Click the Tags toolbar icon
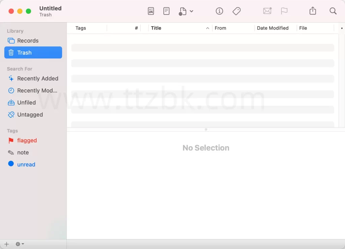 click(237, 11)
